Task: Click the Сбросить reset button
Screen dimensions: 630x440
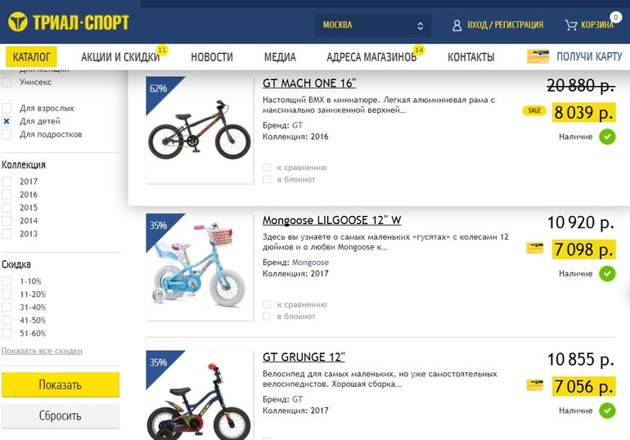Action: 61,415
